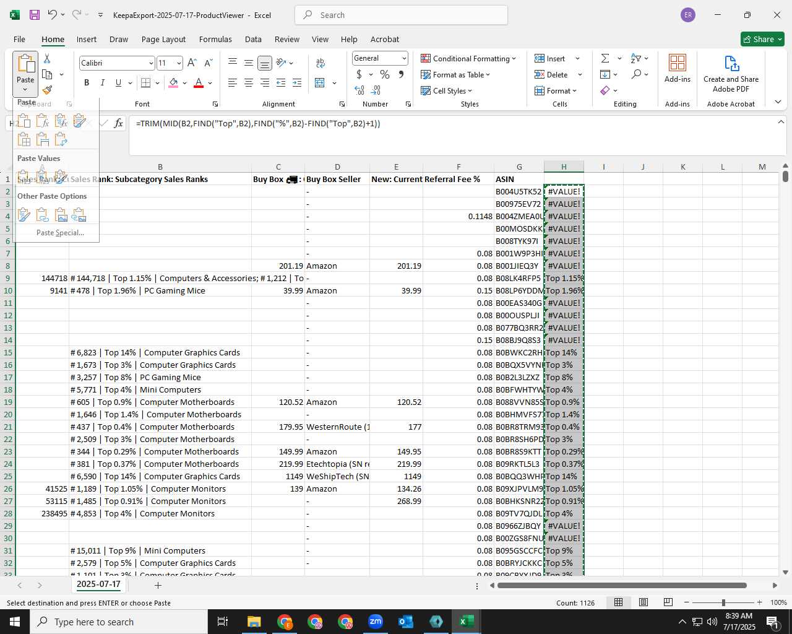The height and width of the screenshot is (634, 792).
Task: Open the Review ribbon tab
Action: click(287, 39)
